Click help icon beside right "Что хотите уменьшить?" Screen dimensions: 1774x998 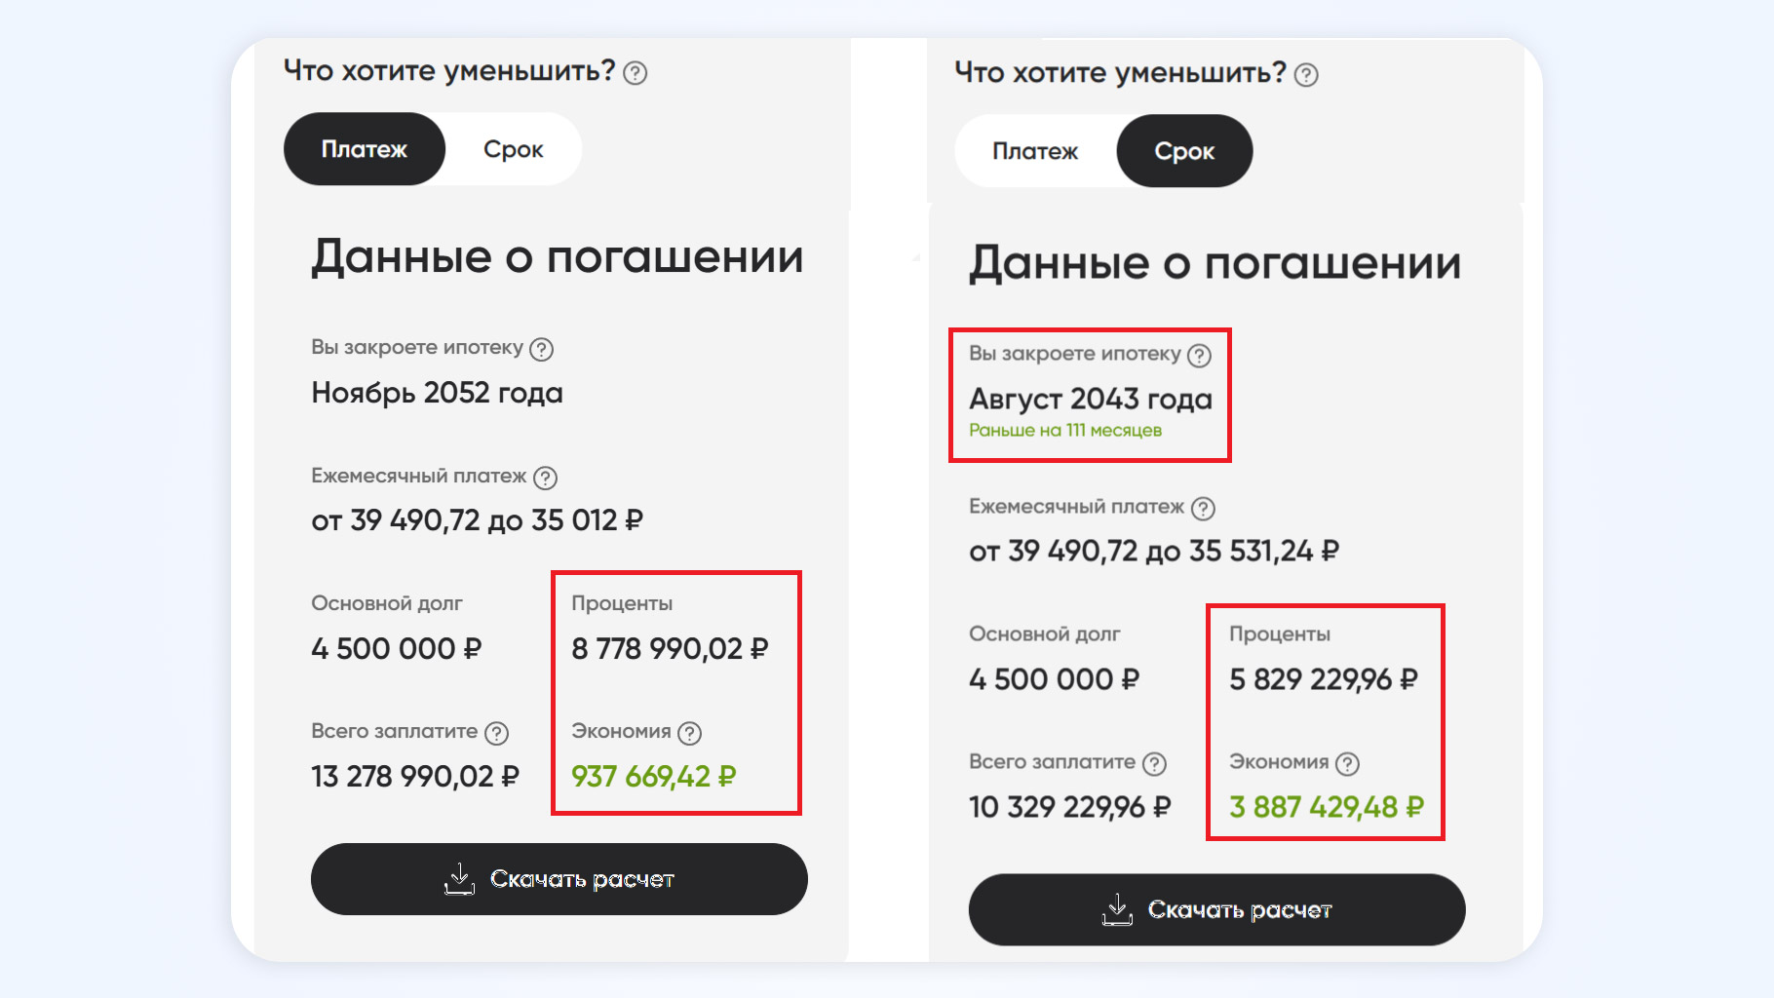pyautogui.click(x=1306, y=75)
